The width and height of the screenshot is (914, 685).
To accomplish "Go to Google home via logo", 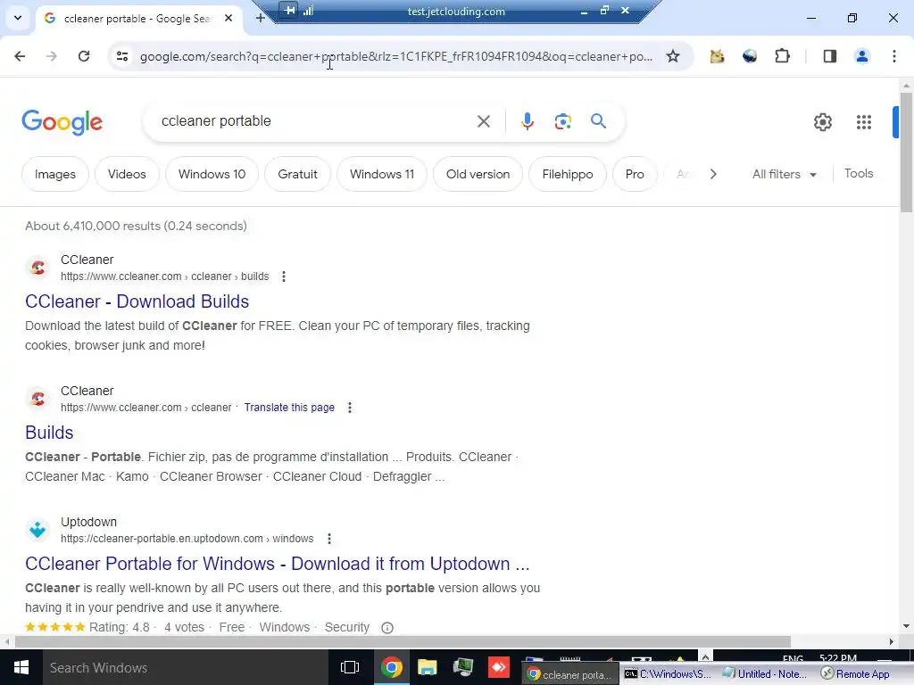I will pyautogui.click(x=62, y=121).
